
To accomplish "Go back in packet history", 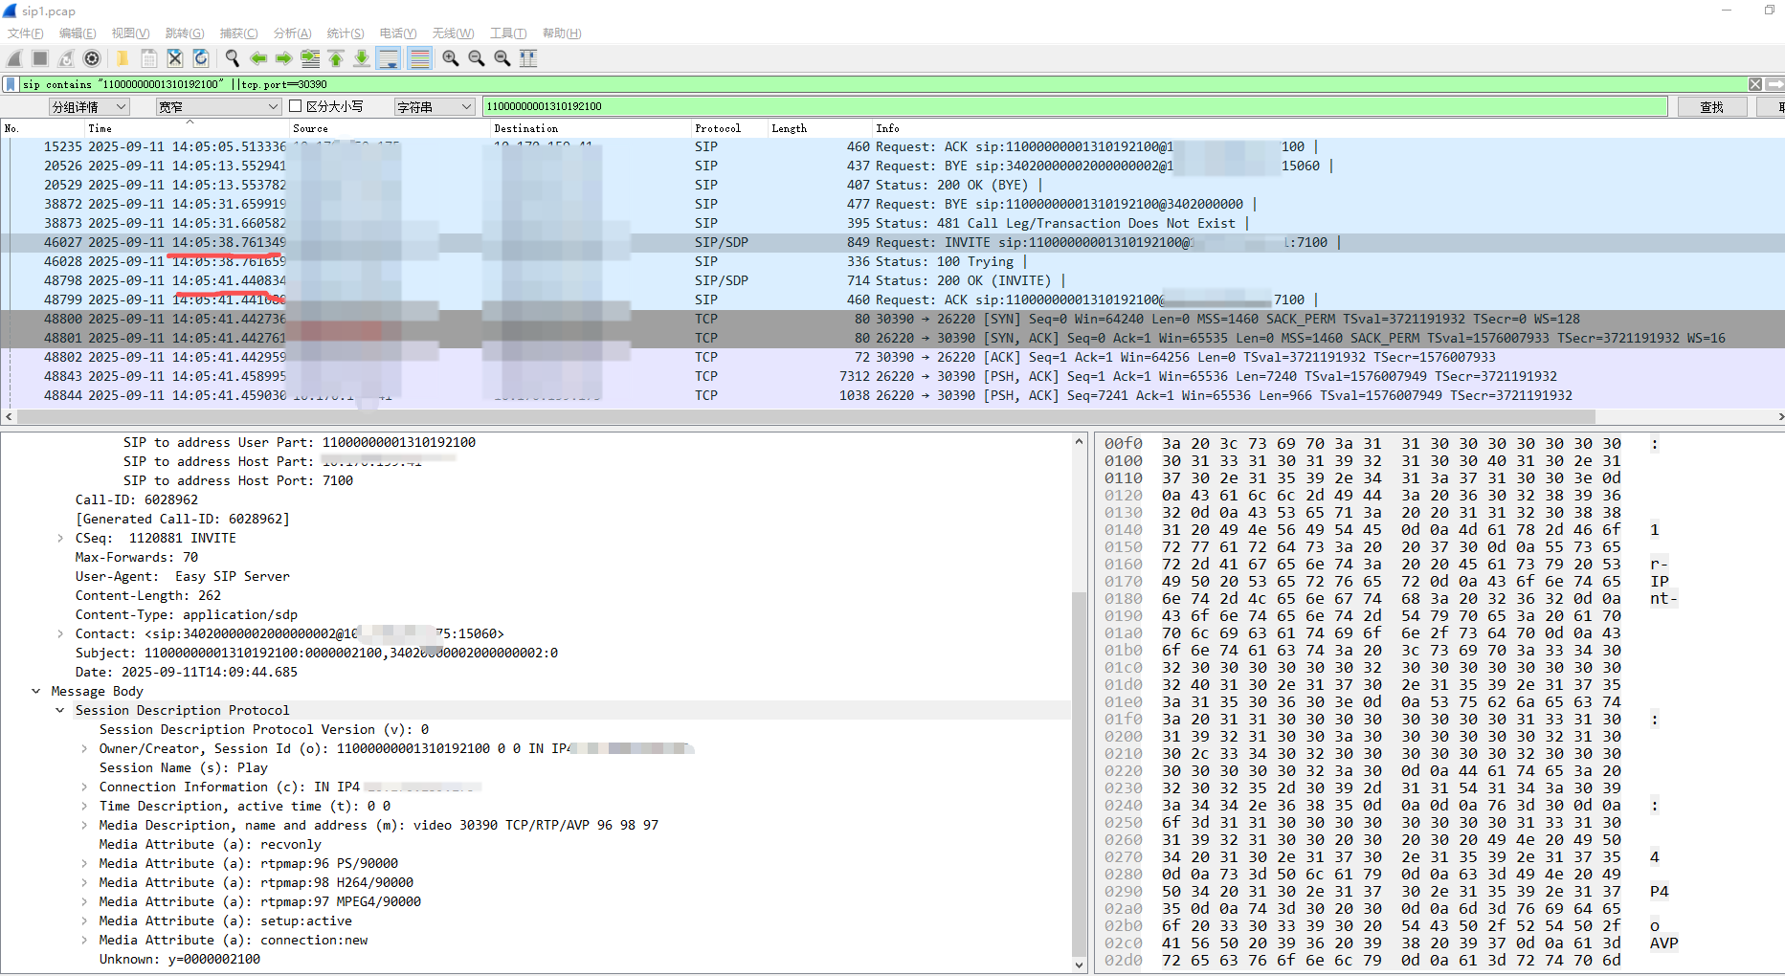I will click(x=258, y=58).
